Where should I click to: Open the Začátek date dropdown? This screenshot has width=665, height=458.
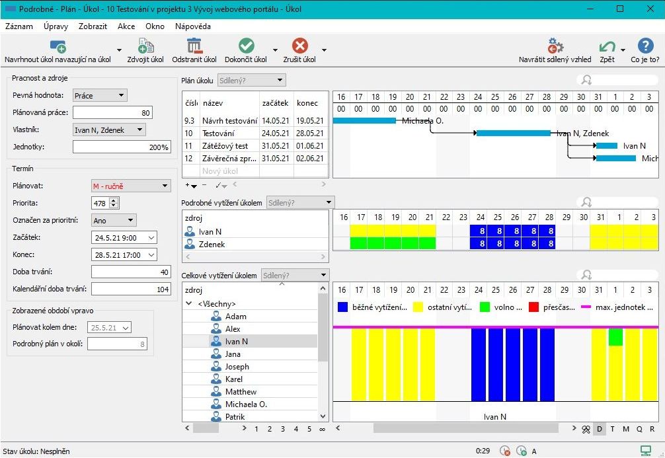[x=151, y=237]
